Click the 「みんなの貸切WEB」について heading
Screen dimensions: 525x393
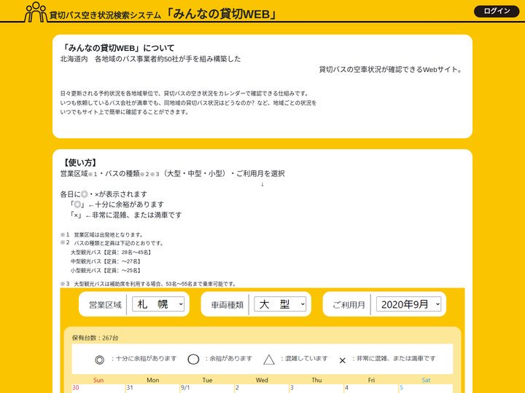point(117,48)
